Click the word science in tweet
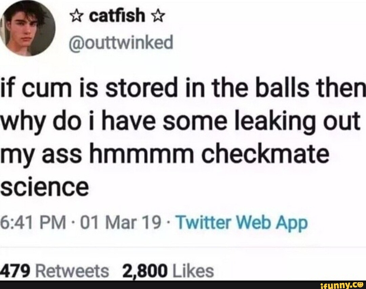Image resolution: width=366 pixels, height=289 pixels. (x=44, y=187)
